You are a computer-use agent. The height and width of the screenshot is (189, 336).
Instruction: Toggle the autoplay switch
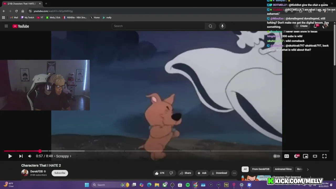click(x=276, y=156)
